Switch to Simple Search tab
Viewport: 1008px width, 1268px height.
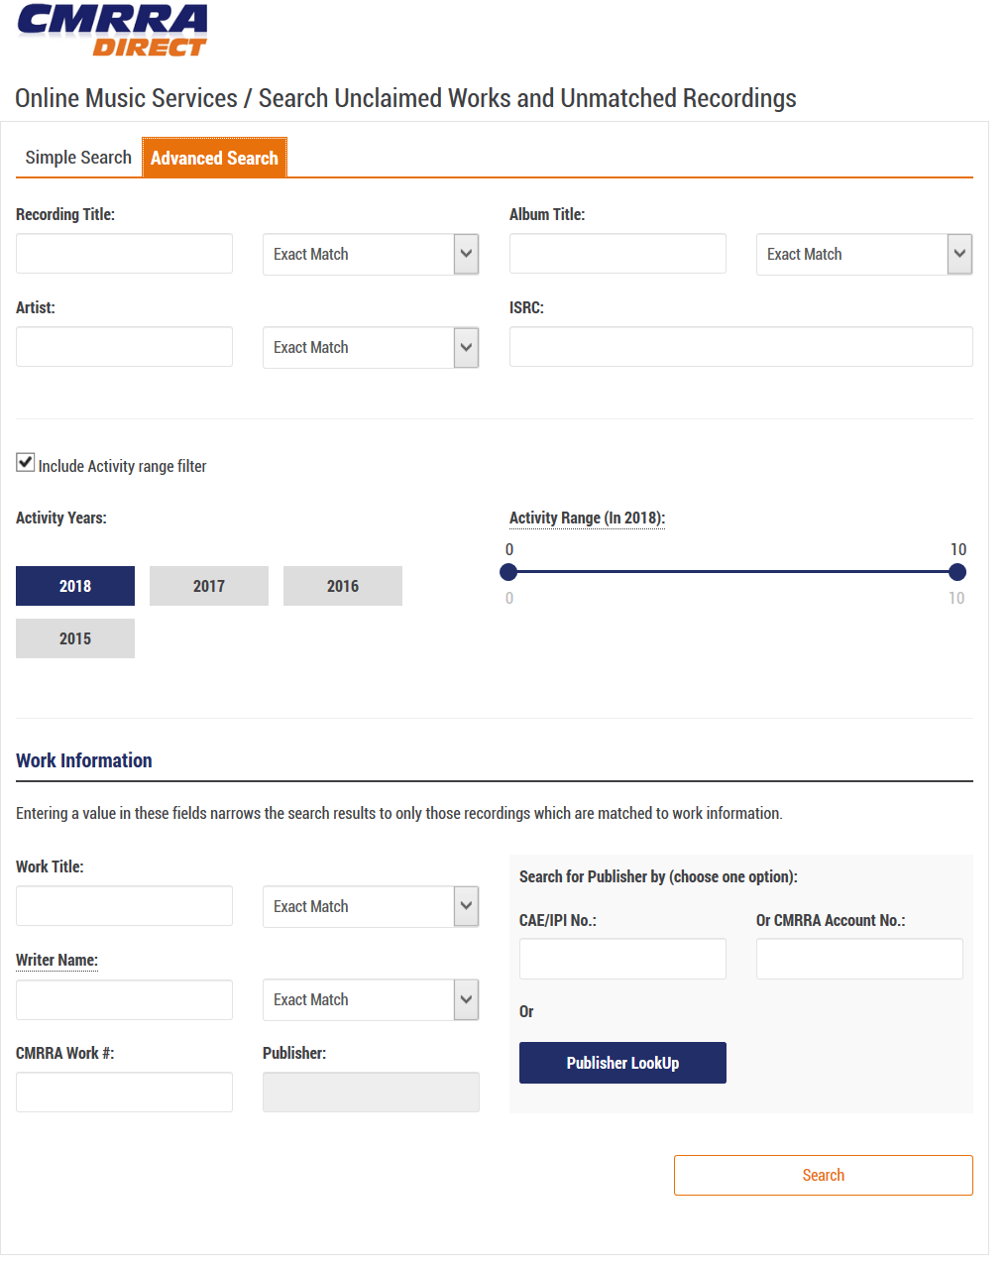78,158
